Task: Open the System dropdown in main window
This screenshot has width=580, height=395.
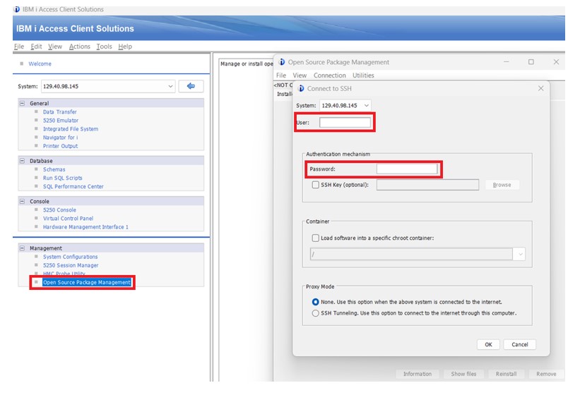Action: [170, 86]
